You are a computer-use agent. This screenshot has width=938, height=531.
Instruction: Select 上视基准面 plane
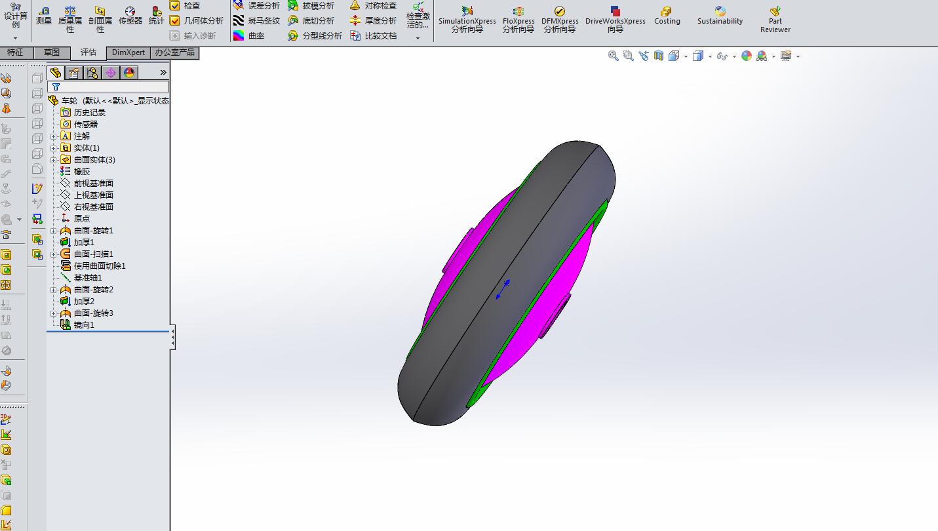coord(87,195)
